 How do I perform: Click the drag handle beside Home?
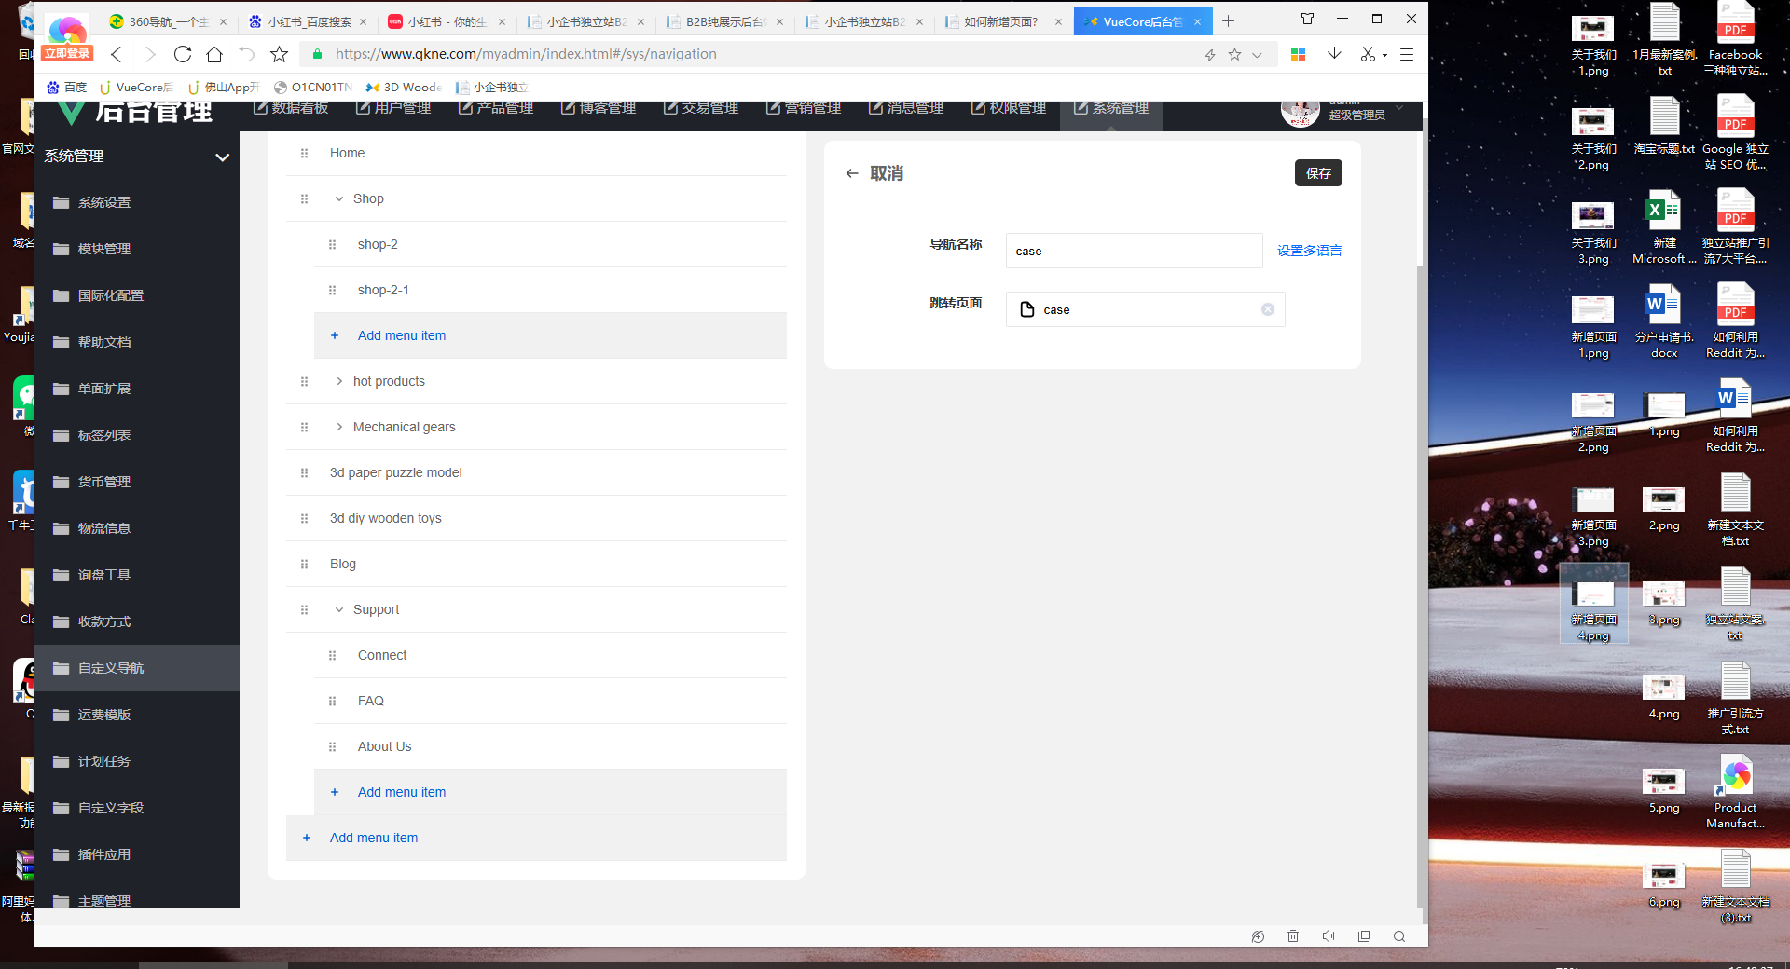pyautogui.click(x=304, y=154)
